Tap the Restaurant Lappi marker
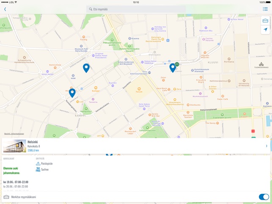Viewport: 272px width, 204px height. click(x=130, y=129)
